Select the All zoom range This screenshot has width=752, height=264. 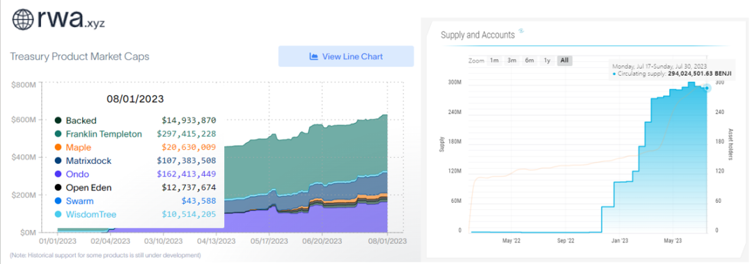point(565,60)
